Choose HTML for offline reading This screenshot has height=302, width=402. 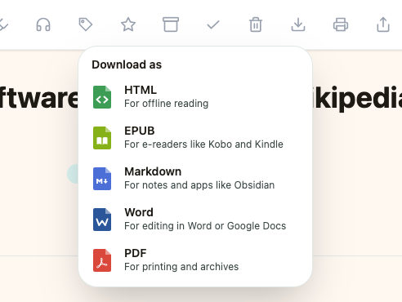coord(195,97)
